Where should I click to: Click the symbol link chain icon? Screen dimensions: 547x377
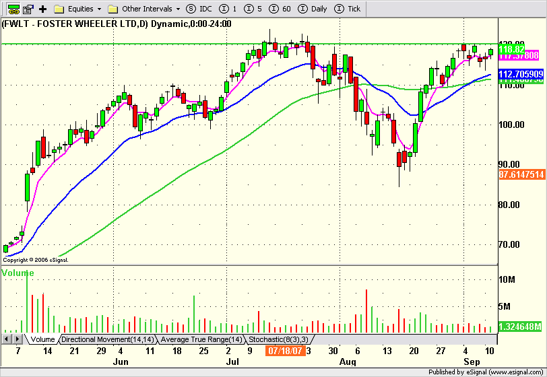[x=13, y=9]
